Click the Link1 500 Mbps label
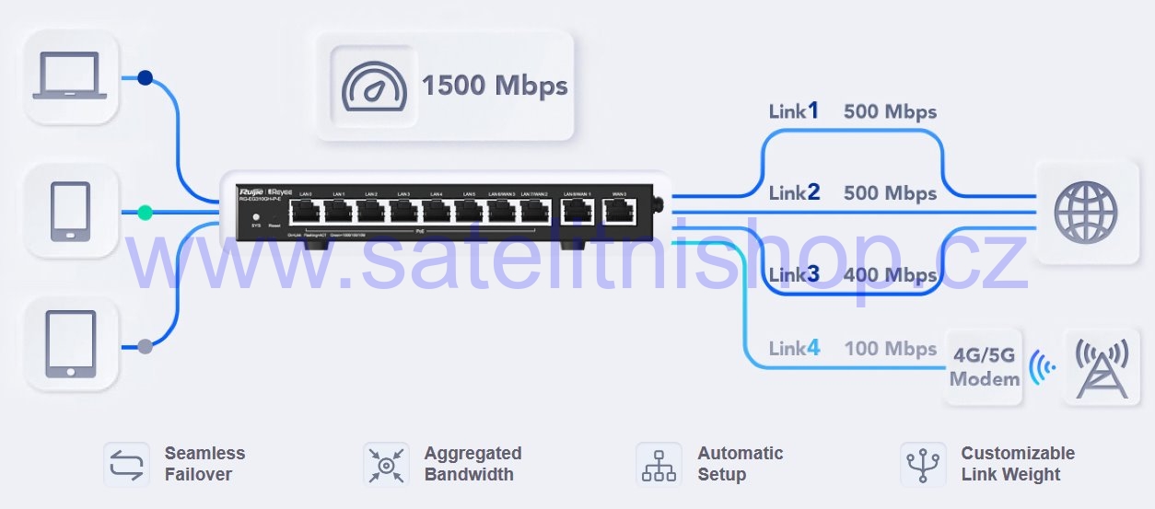1155x509 pixels. [x=853, y=111]
